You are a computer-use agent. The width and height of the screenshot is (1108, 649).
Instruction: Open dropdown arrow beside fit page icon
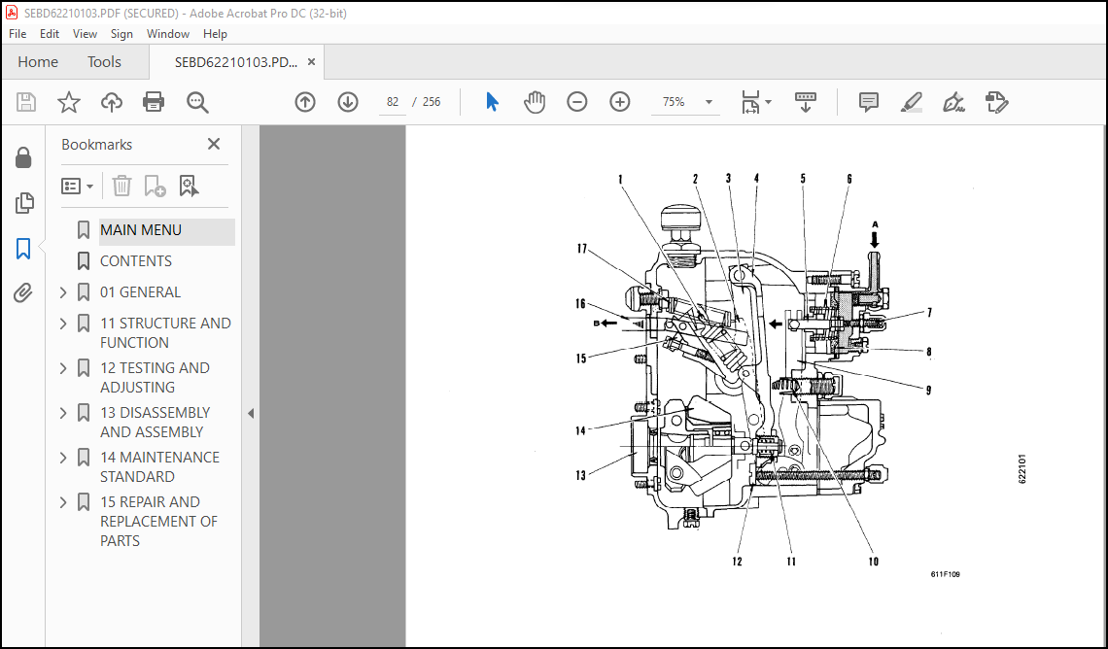point(769,102)
